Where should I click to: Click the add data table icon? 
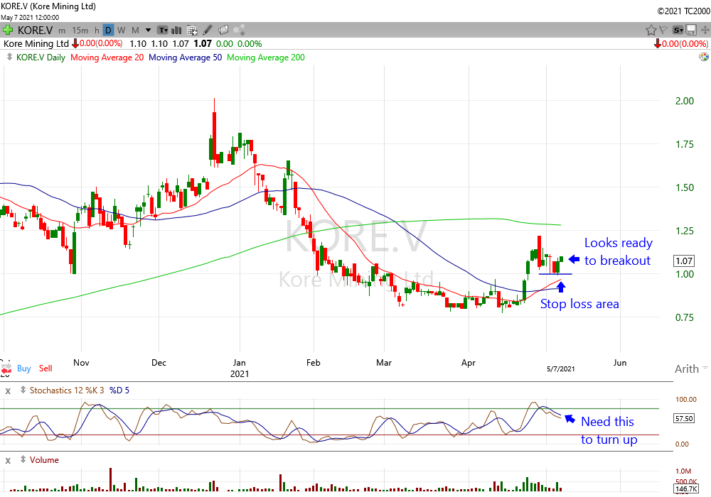pos(192,31)
